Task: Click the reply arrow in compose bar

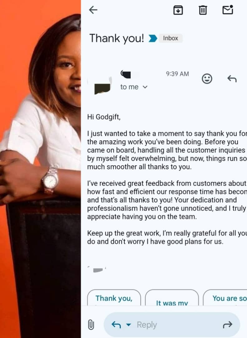Action: [116, 325]
